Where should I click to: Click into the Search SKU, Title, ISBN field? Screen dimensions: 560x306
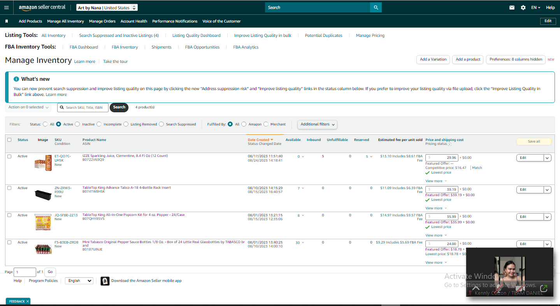83,108
